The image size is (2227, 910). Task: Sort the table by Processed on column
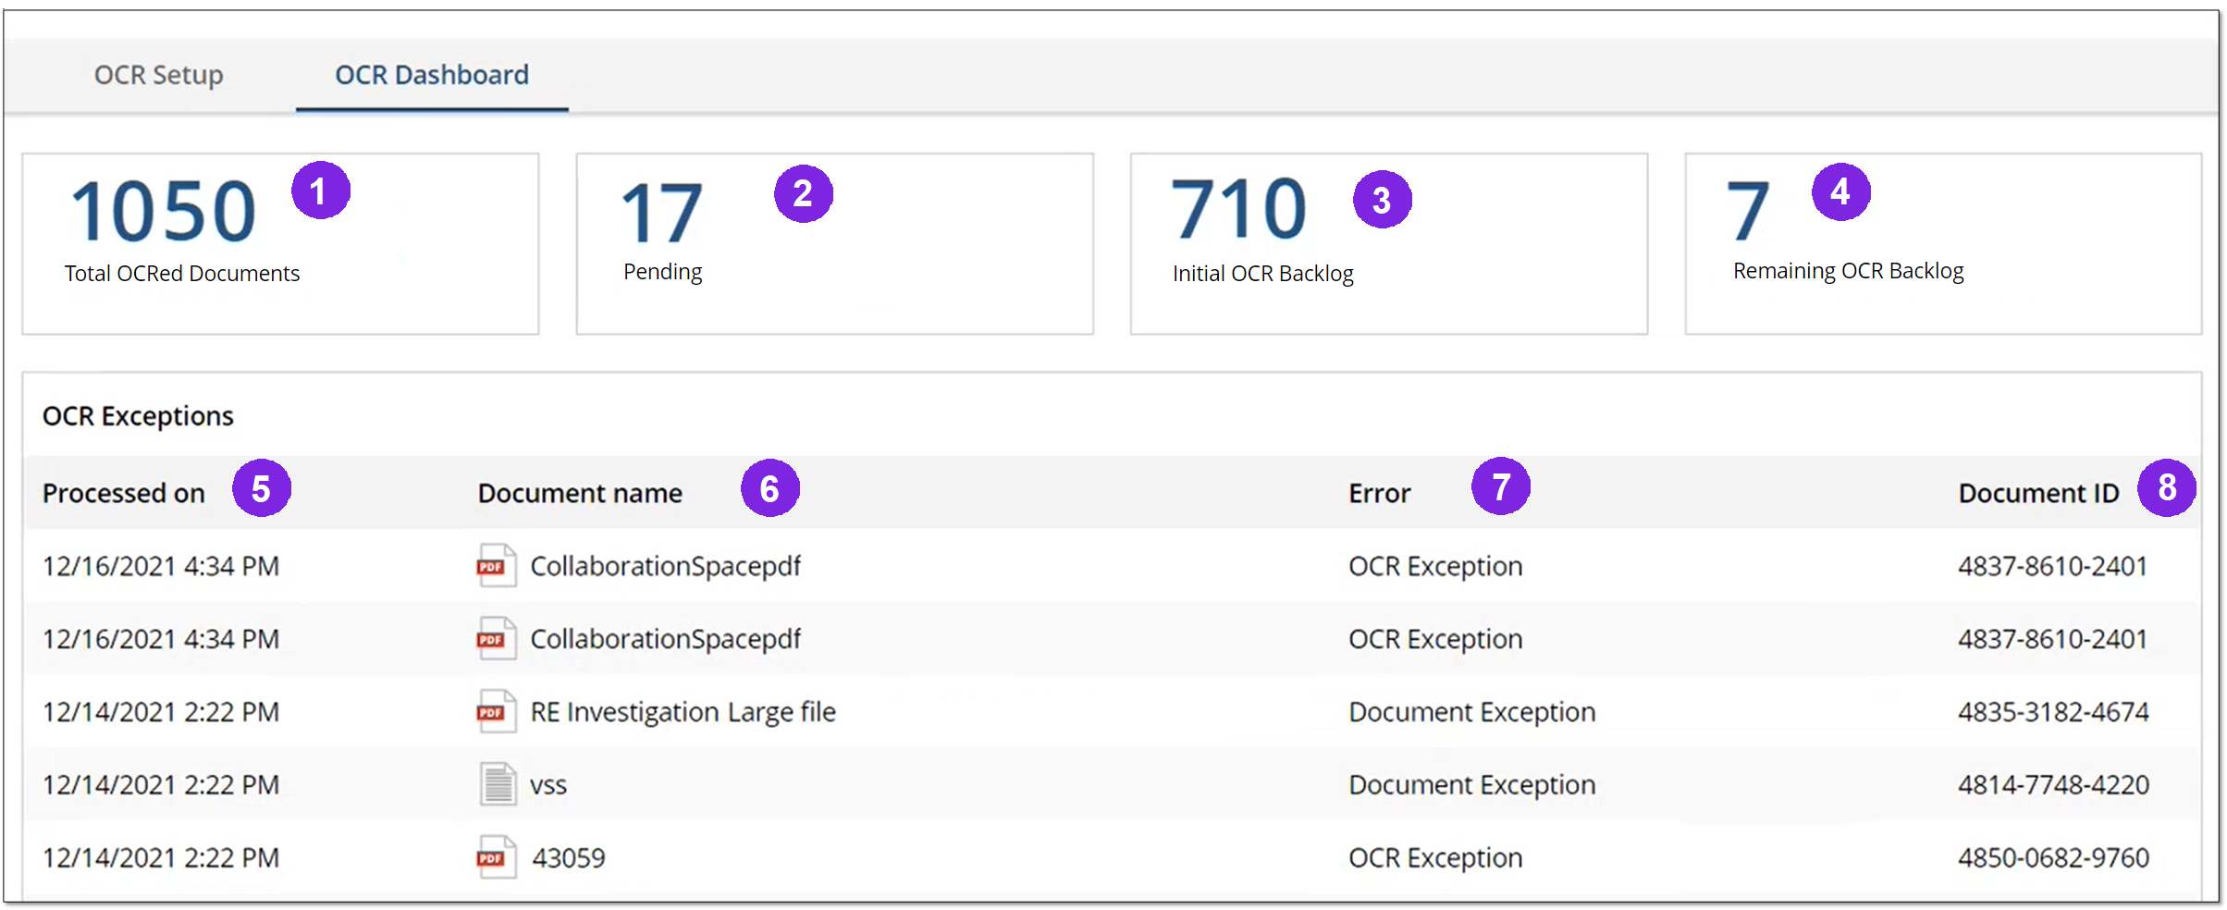click(124, 492)
